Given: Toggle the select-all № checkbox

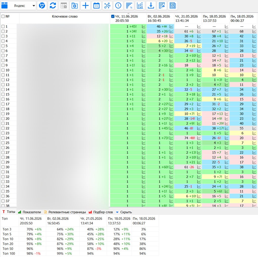Looking at the screenshot, I should click(3, 16).
